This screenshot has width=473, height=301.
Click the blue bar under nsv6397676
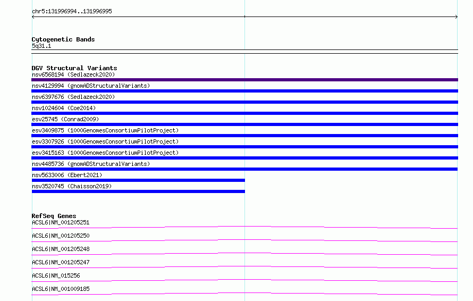(244, 102)
